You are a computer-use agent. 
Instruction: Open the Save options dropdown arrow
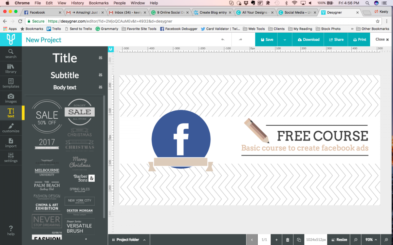tap(285, 40)
